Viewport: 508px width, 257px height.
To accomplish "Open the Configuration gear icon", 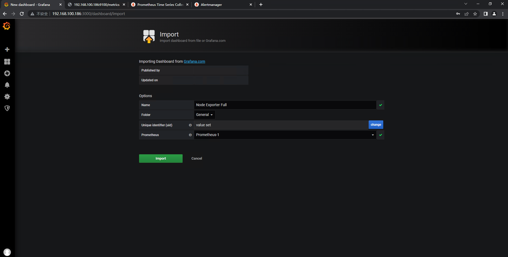I will [x=7, y=97].
